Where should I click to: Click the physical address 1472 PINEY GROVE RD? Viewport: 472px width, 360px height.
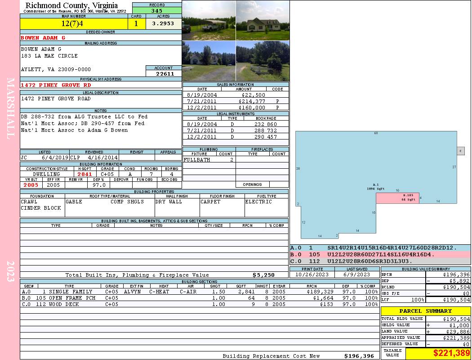[56, 85]
